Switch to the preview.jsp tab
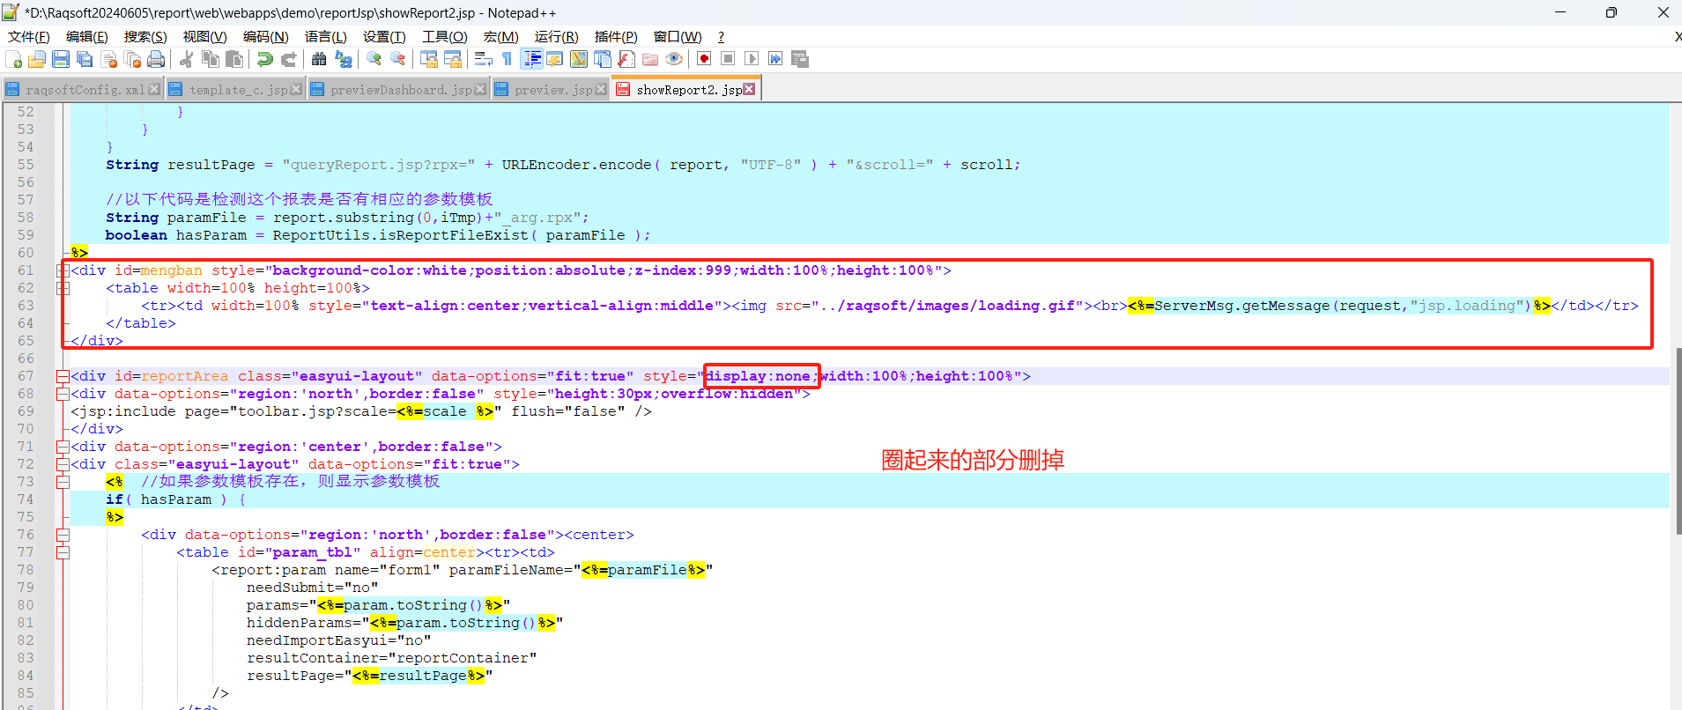The width and height of the screenshot is (1682, 710). point(551,90)
